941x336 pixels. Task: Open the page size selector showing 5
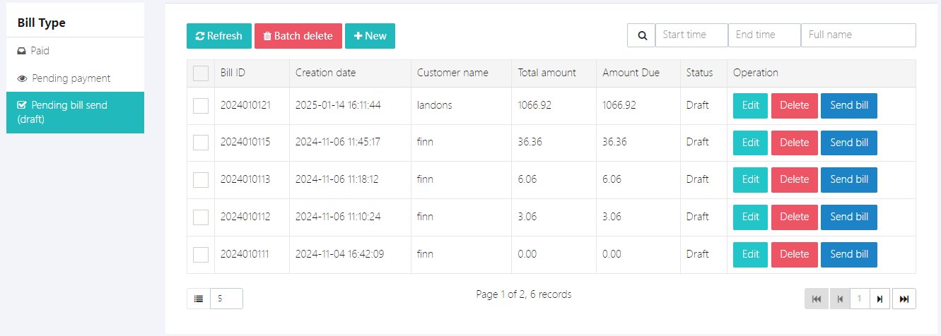[226, 299]
